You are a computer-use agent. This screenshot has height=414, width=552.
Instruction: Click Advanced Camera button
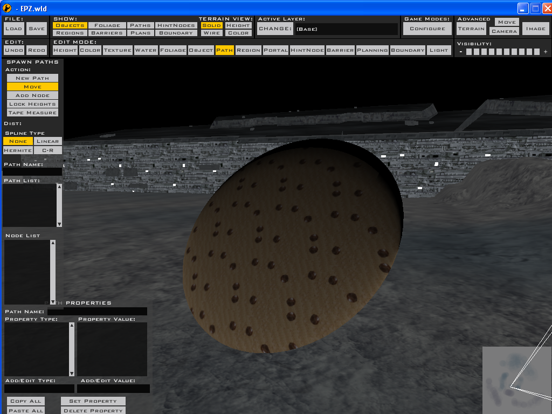pyautogui.click(x=504, y=31)
